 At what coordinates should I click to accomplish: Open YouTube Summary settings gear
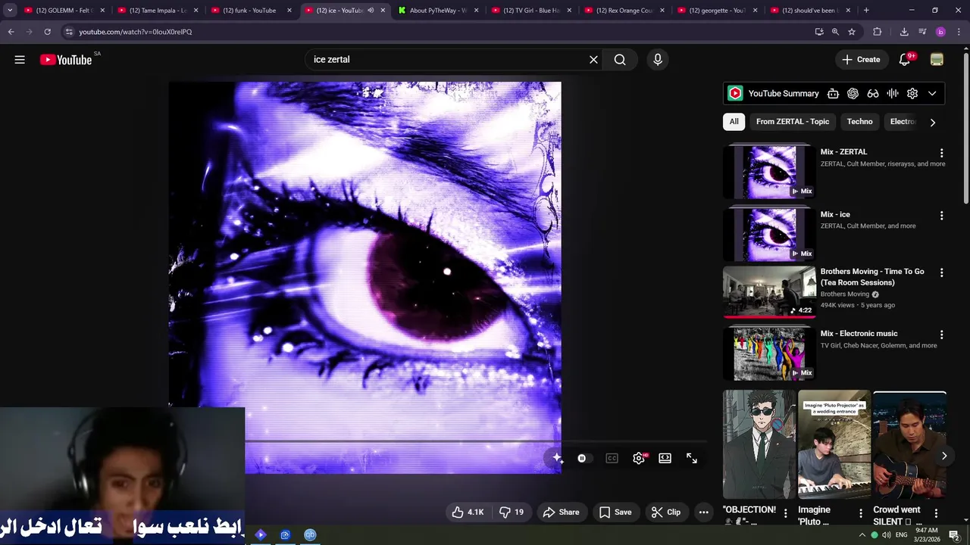[x=912, y=94]
